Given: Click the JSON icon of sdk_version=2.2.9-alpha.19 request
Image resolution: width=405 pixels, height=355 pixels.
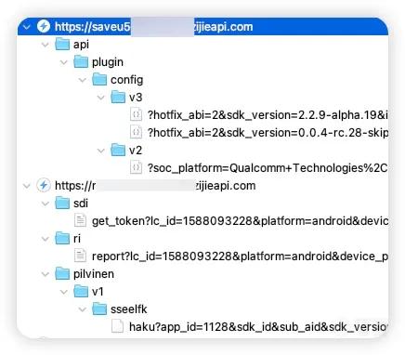Looking at the screenshot, I should tap(136, 115).
